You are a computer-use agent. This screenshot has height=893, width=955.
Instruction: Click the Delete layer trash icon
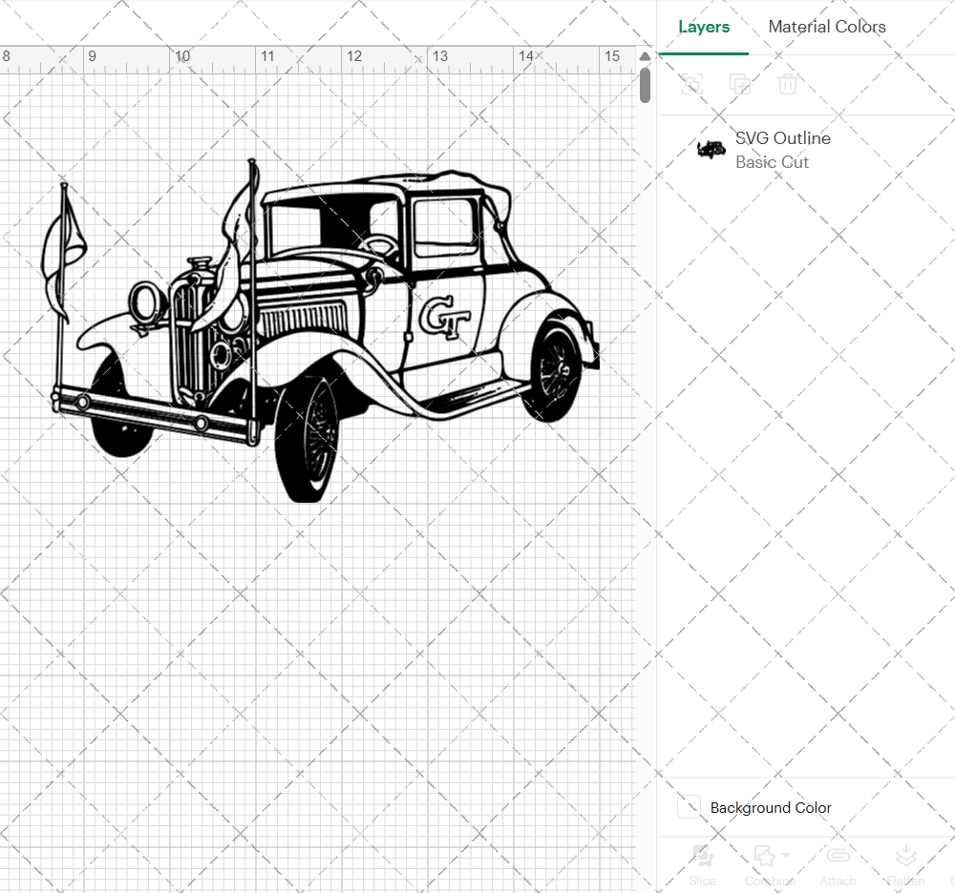(787, 84)
